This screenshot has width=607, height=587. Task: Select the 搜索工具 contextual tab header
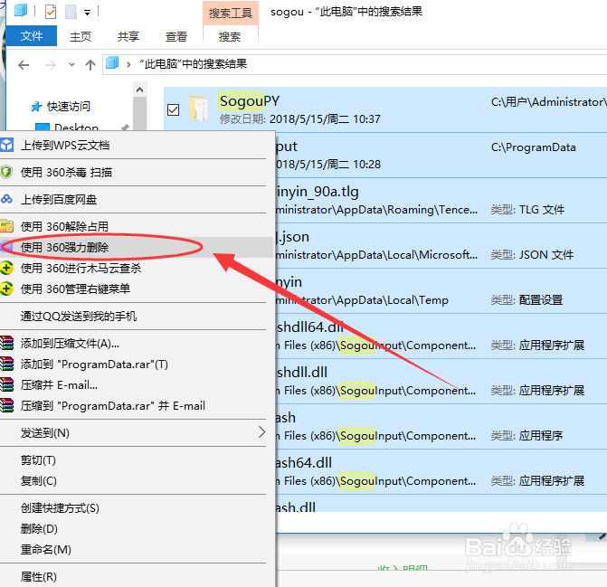231,14
